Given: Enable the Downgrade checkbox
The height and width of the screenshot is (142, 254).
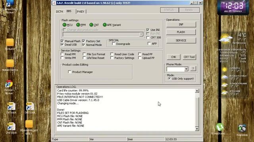Looking at the screenshot, I should coord(114,44).
